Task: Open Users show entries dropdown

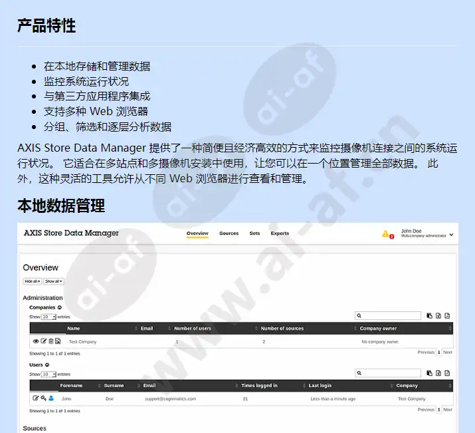Action: [48, 374]
